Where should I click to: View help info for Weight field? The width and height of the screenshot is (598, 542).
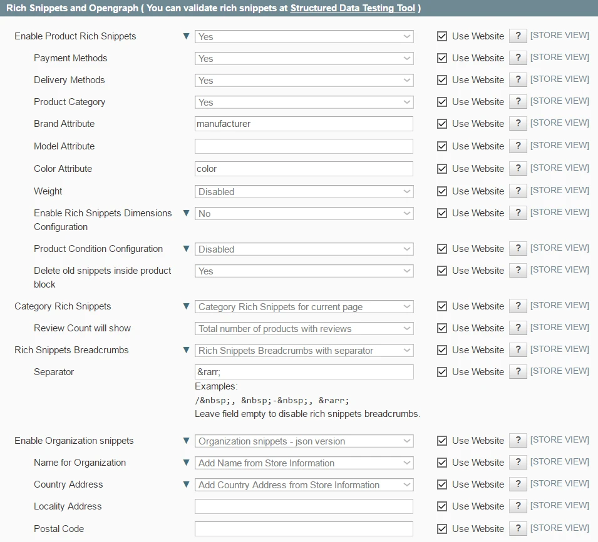[x=518, y=191]
